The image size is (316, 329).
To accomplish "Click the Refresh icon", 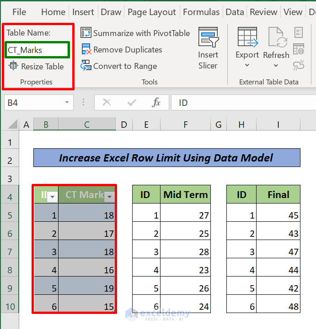I will 278,37.
